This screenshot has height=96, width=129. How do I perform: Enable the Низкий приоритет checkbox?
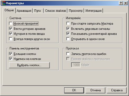(x=11, y=24)
